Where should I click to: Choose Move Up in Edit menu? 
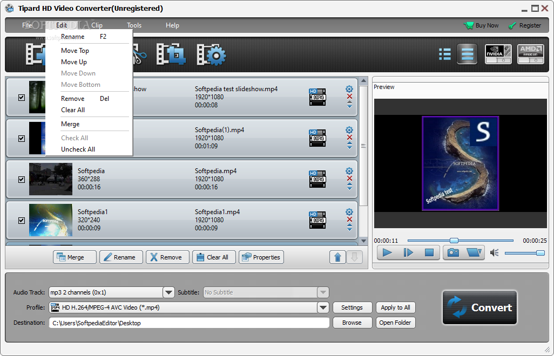89,62
